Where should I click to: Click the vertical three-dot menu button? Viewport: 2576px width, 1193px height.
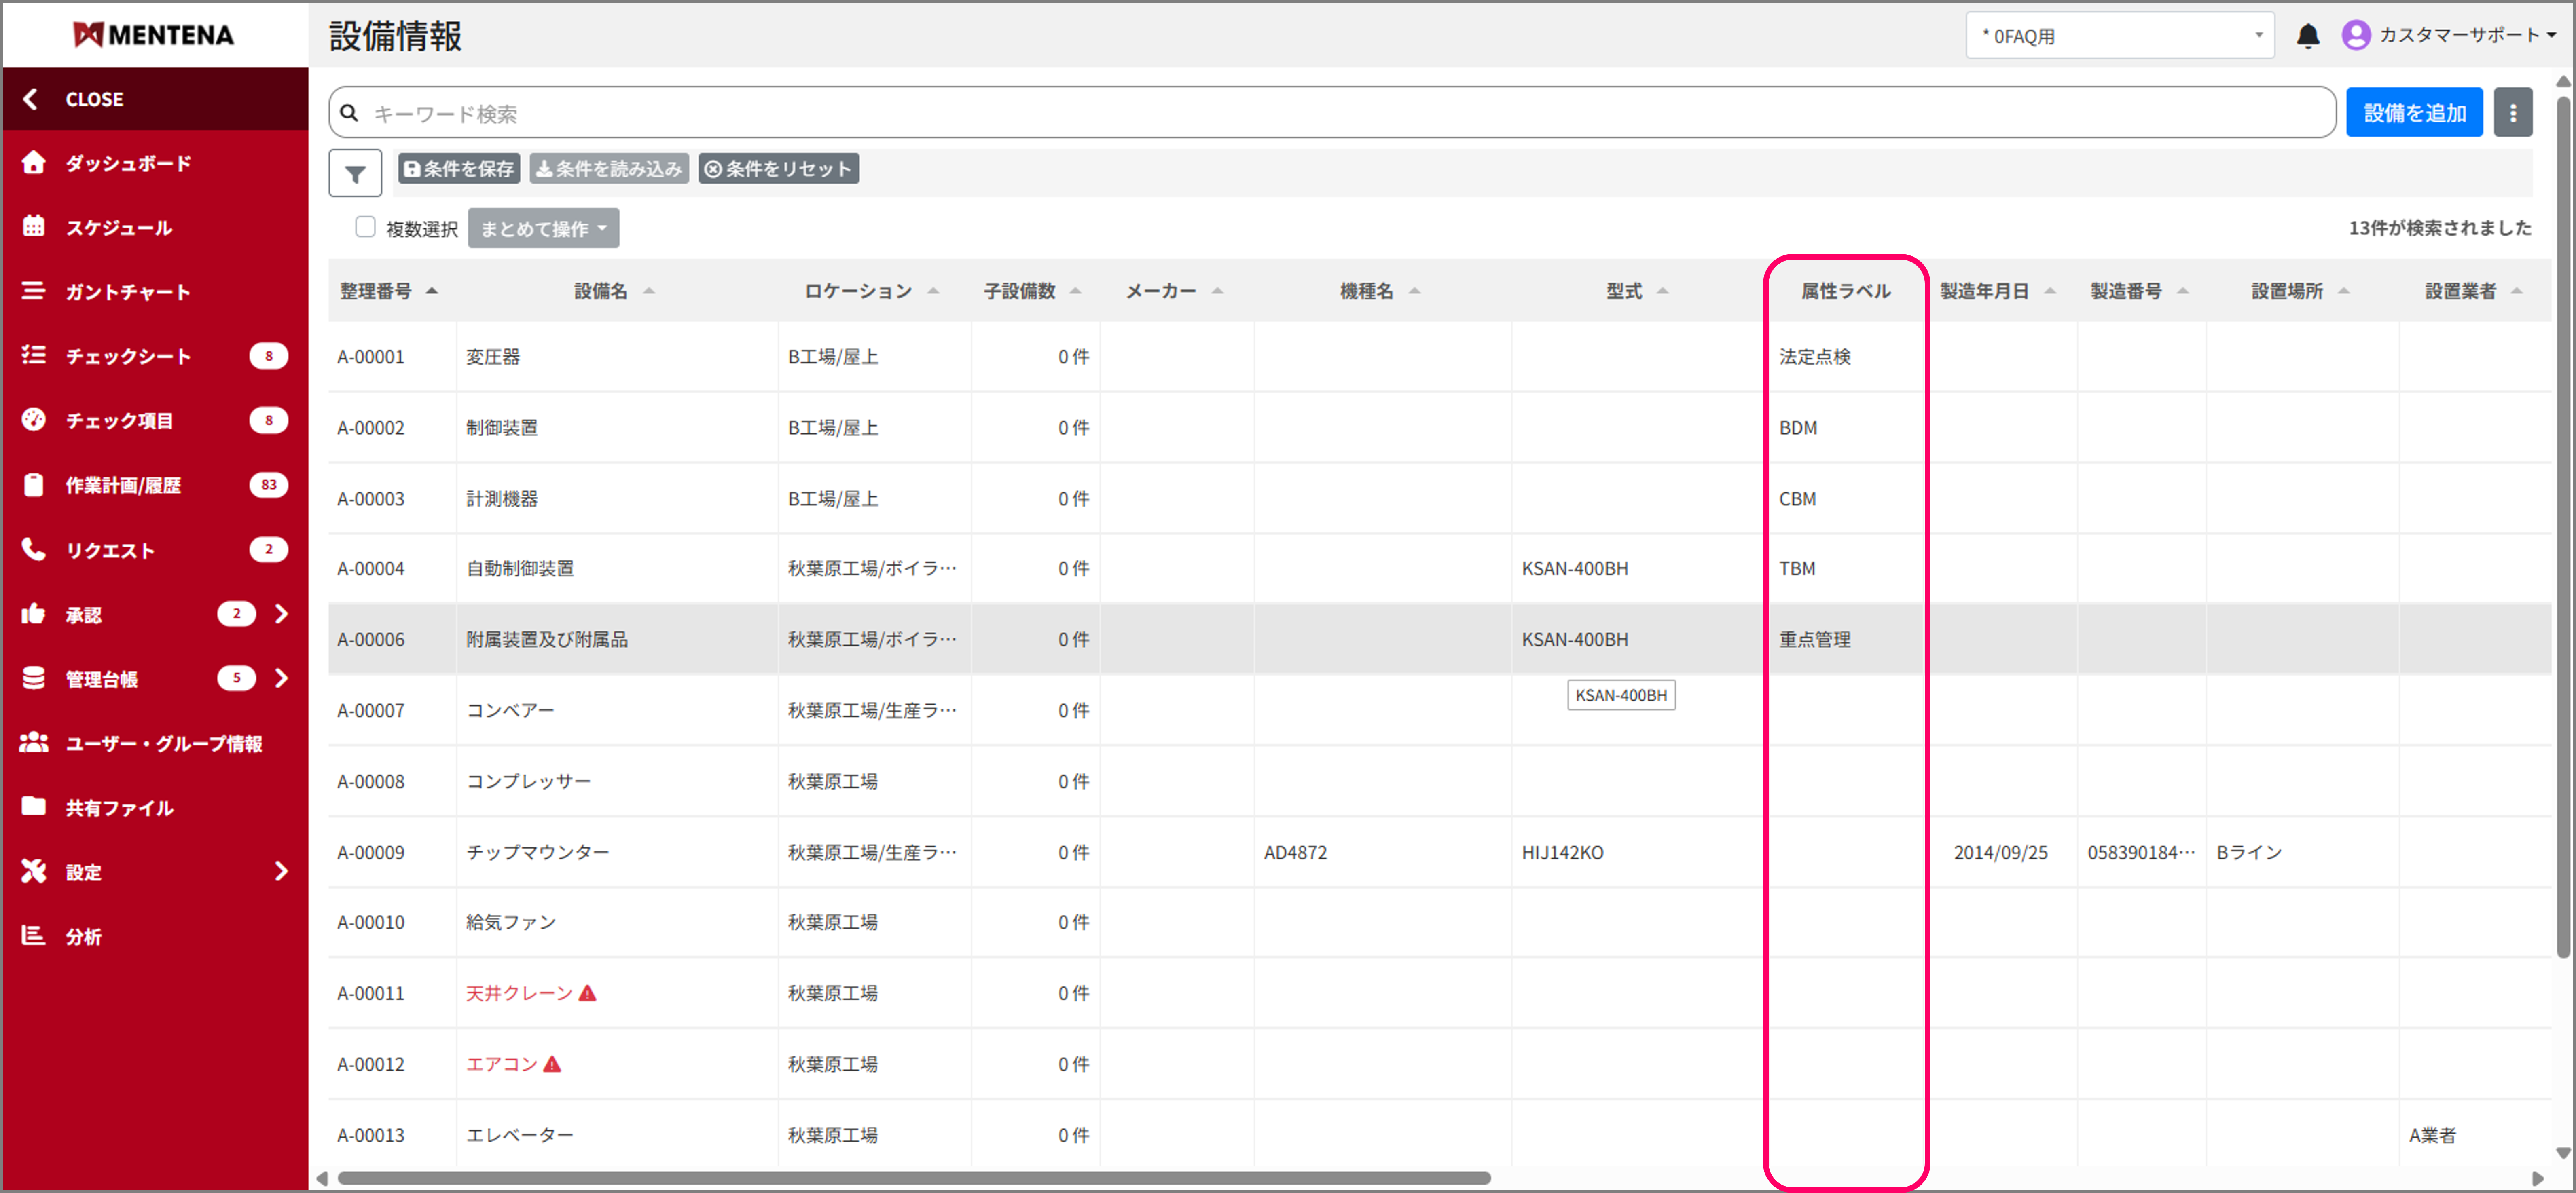2512,113
